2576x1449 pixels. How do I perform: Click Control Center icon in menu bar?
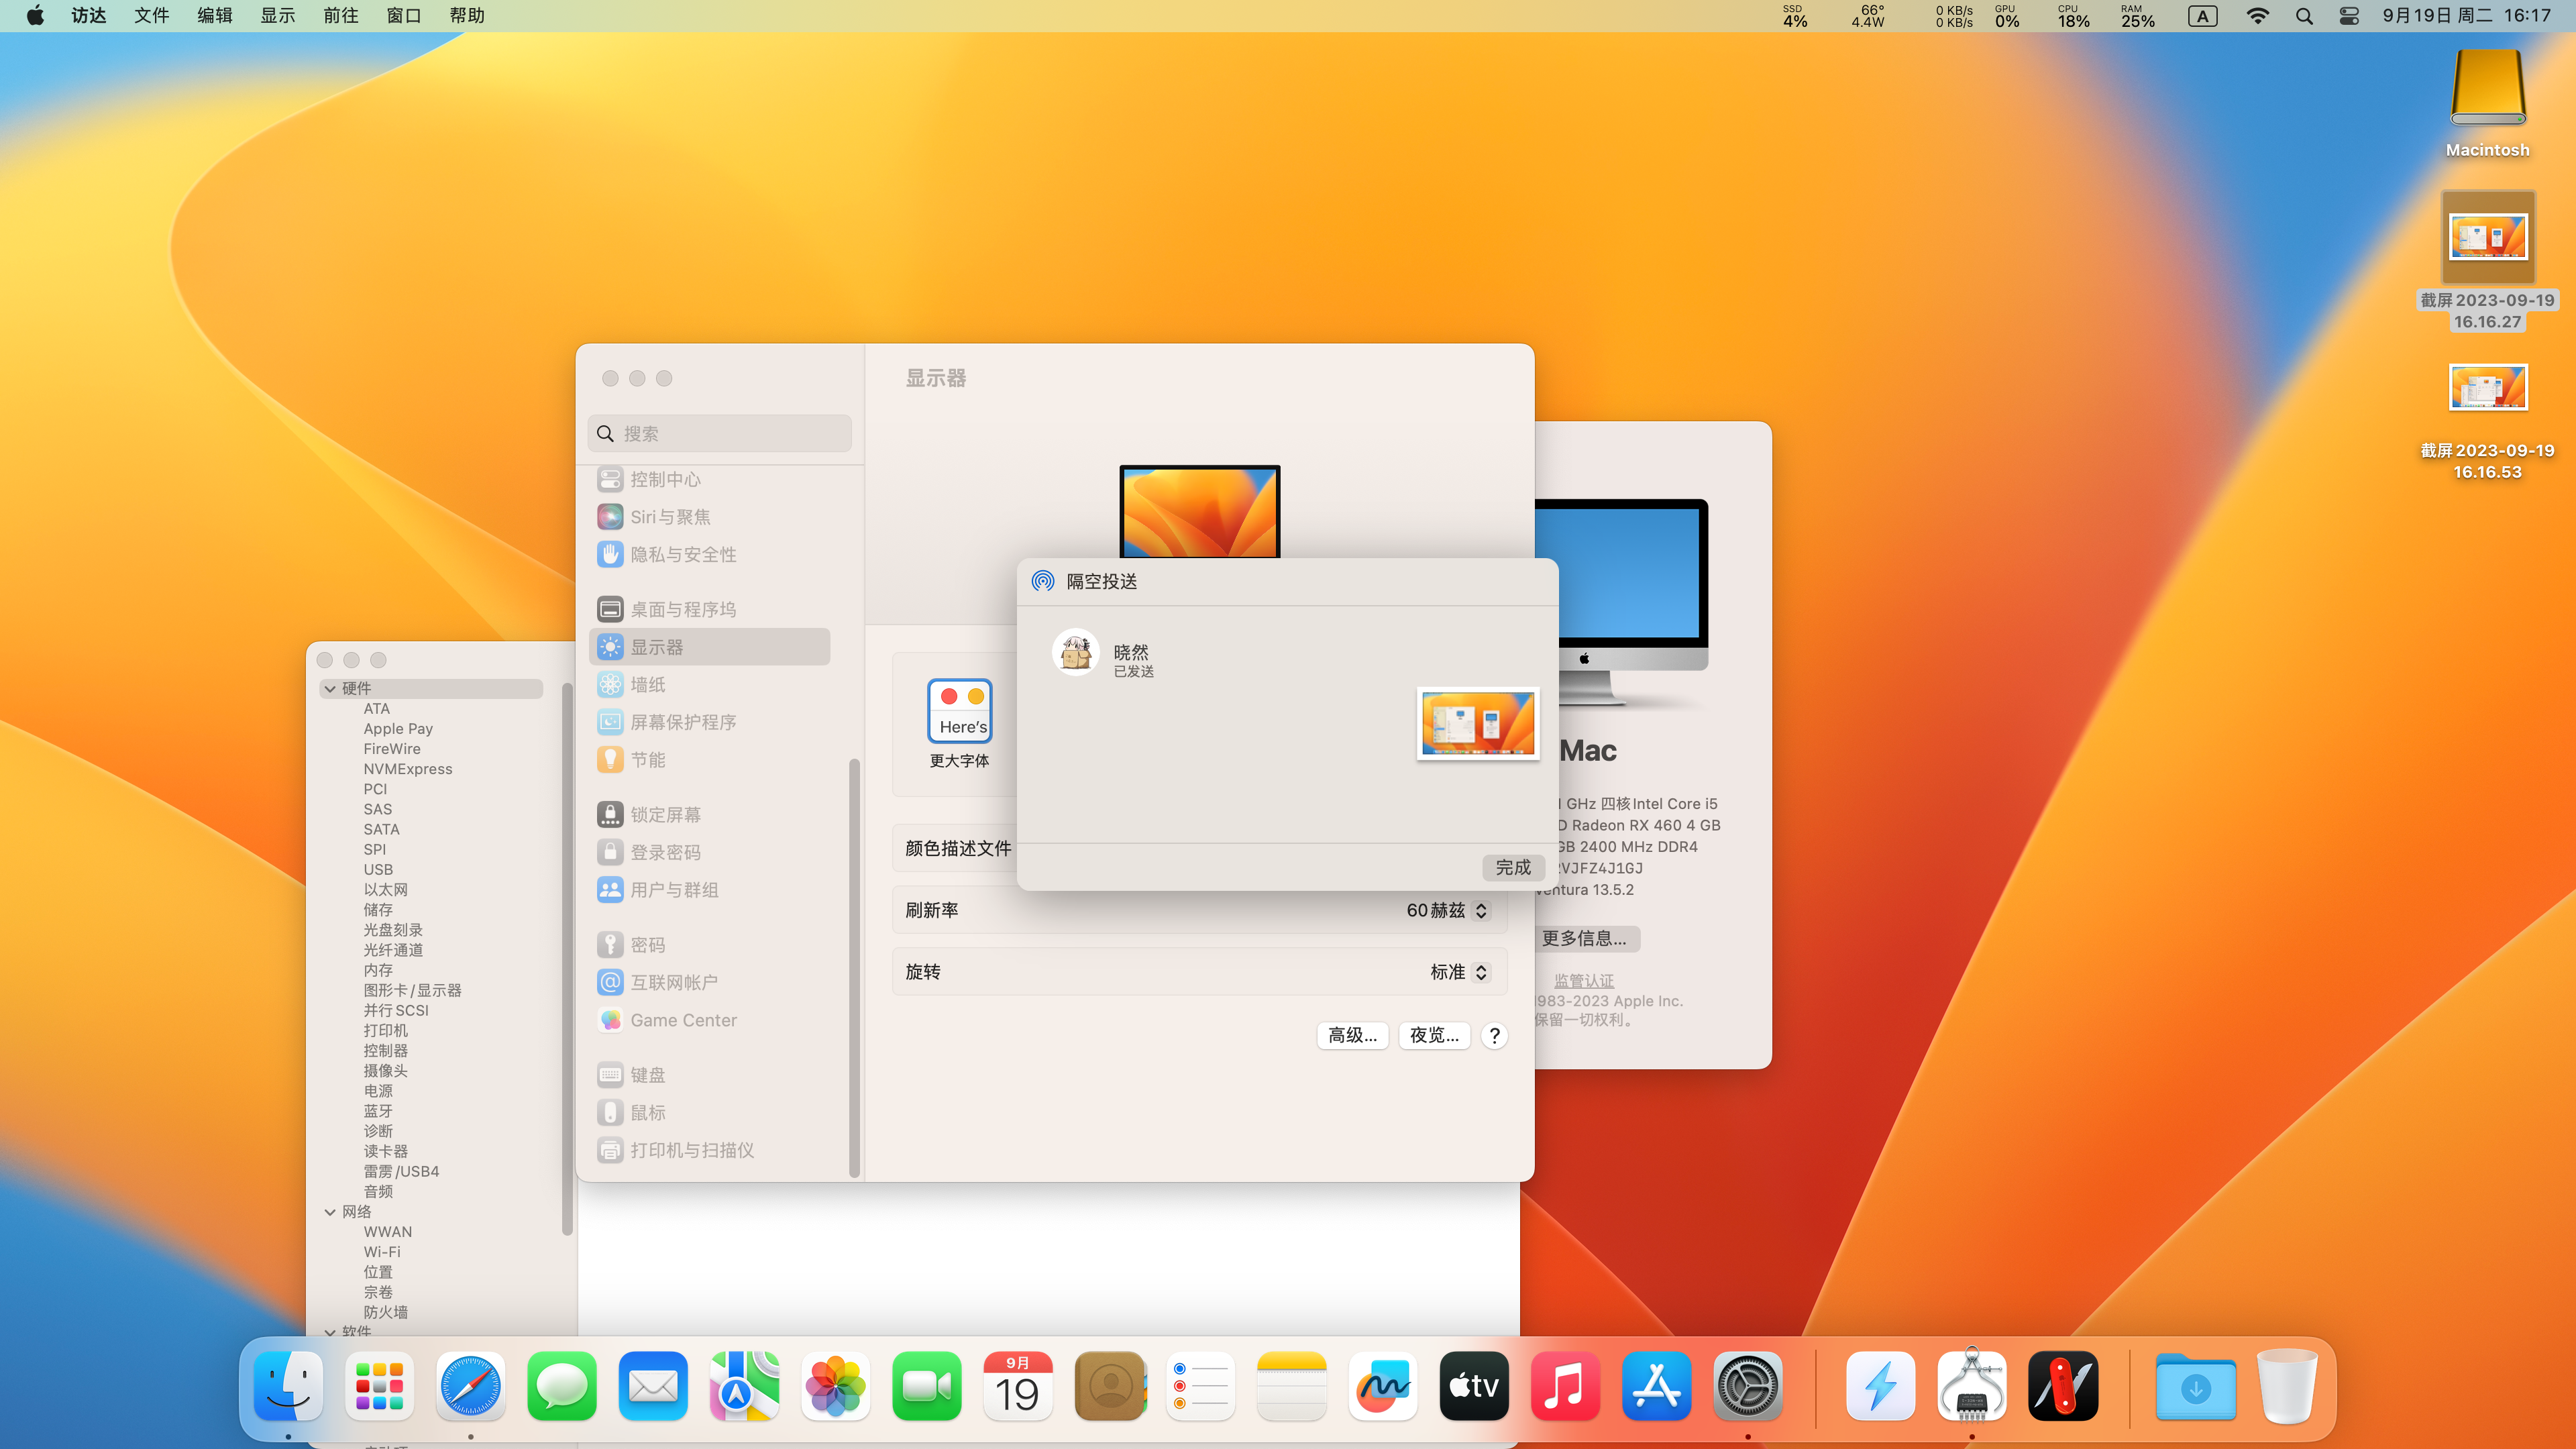coord(2349,16)
